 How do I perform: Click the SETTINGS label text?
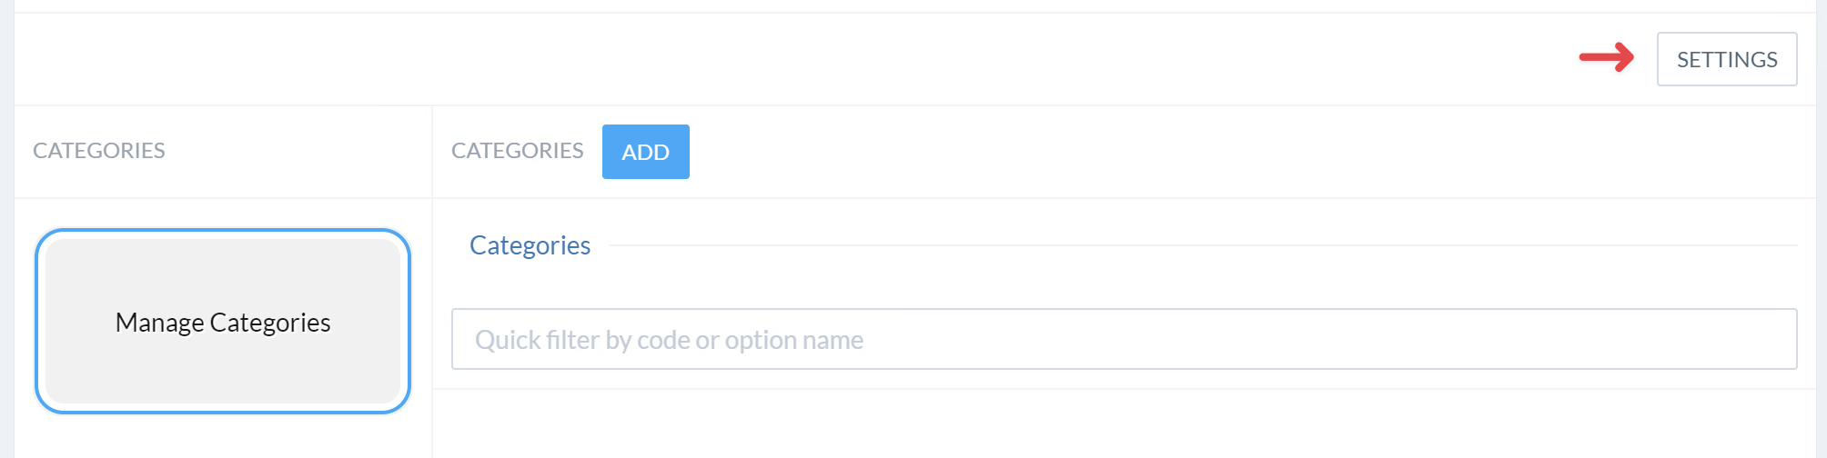(1726, 60)
